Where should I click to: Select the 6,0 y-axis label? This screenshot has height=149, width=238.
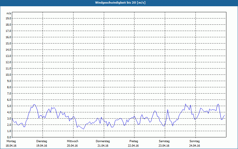tap(9, 100)
